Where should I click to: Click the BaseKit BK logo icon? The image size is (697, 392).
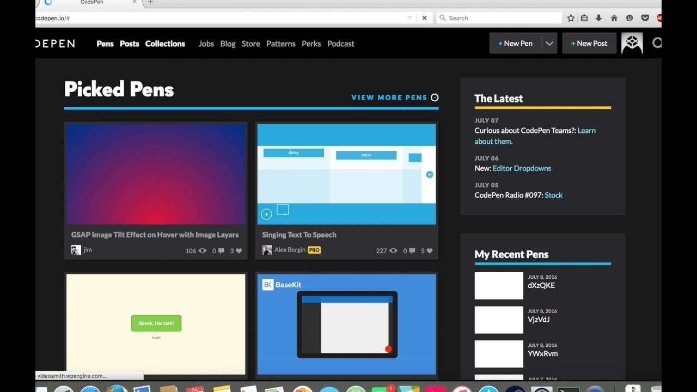[268, 285]
